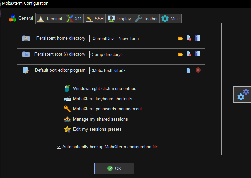Open the Terminal tab
Screen dimensions: 251x178
pyautogui.click(x=50, y=19)
